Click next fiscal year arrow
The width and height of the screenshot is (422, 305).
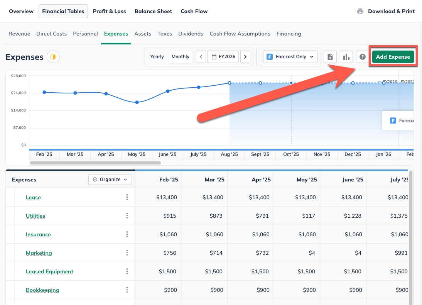[x=245, y=57]
